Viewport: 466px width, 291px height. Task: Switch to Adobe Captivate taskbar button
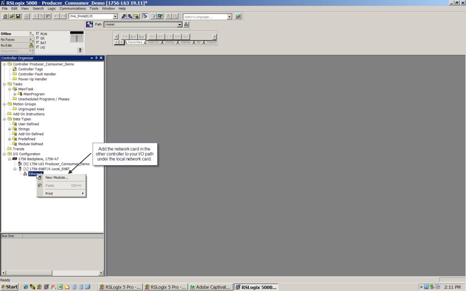point(210,287)
